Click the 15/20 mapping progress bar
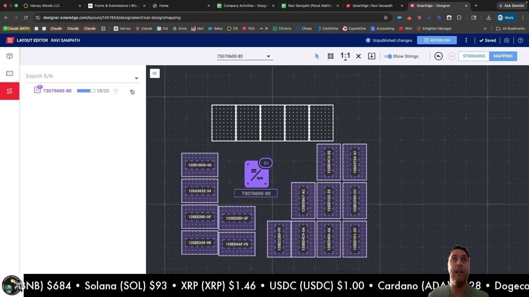This screenshot has width=529, height=297. click(x=86, y=91)
